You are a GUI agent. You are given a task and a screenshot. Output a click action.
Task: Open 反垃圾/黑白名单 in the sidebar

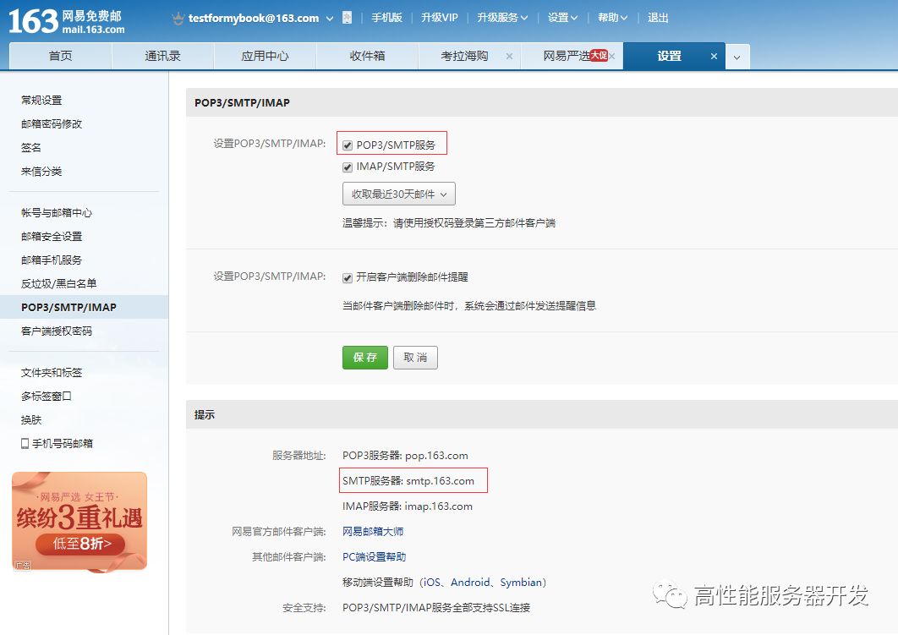(x=58, y=283)
